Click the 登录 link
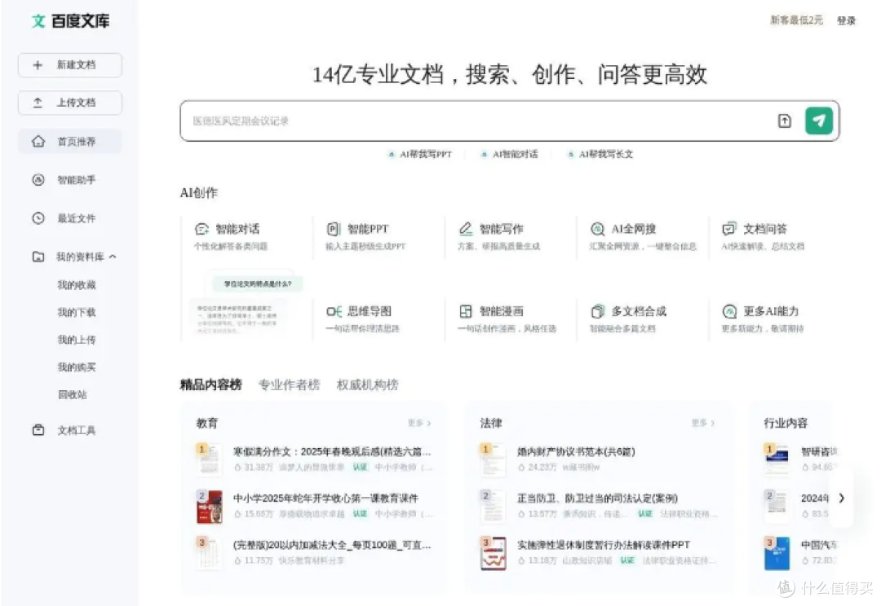Screen dimensions: 881x606 coord(846,20)
